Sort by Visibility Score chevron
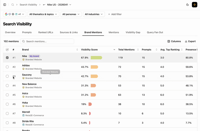 114,49
